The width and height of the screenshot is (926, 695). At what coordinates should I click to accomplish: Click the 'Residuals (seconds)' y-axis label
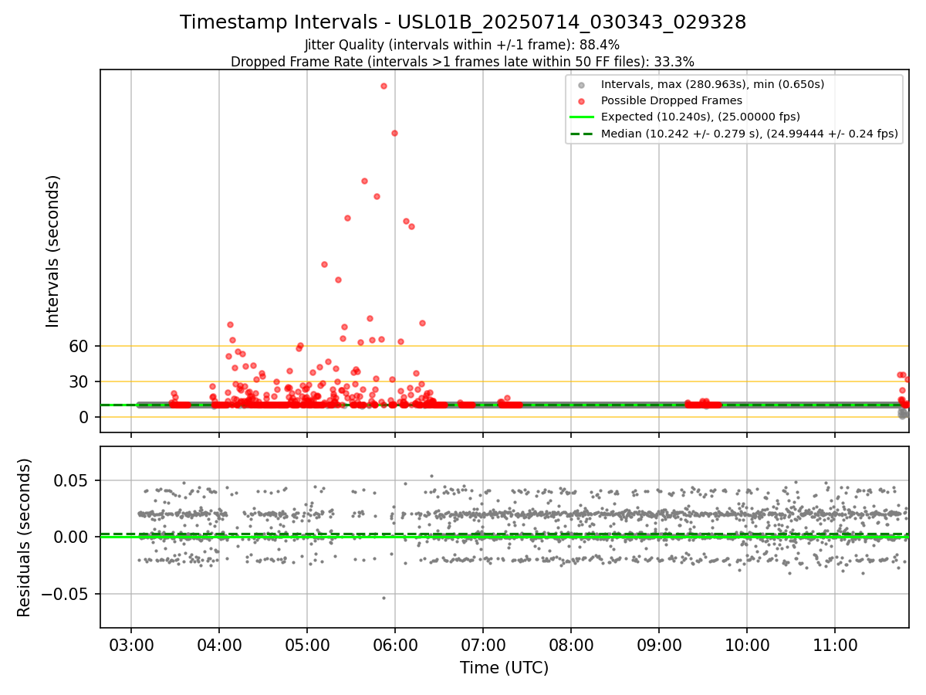tap(25, 537)
